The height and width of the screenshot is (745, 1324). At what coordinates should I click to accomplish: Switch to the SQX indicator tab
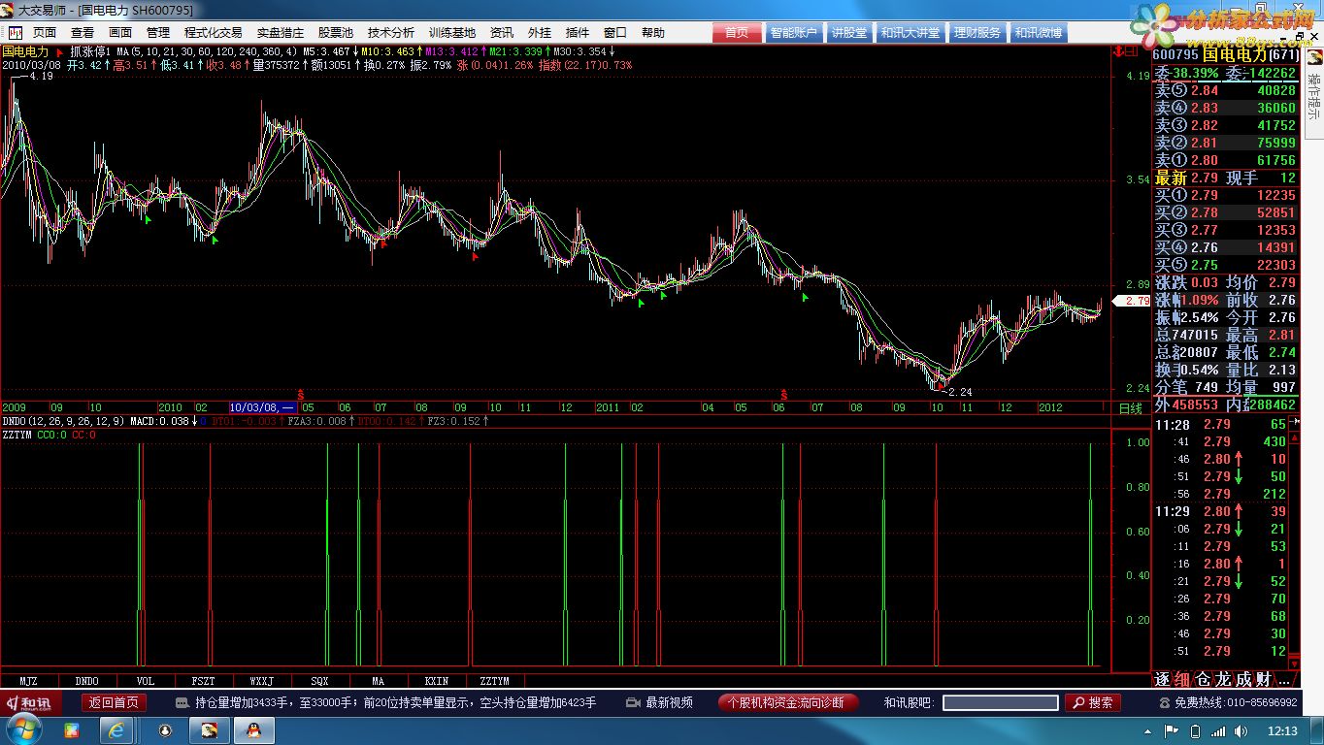click(320, 681)
